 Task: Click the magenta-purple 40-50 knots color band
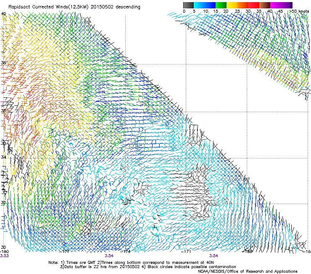tap(281, 5)
